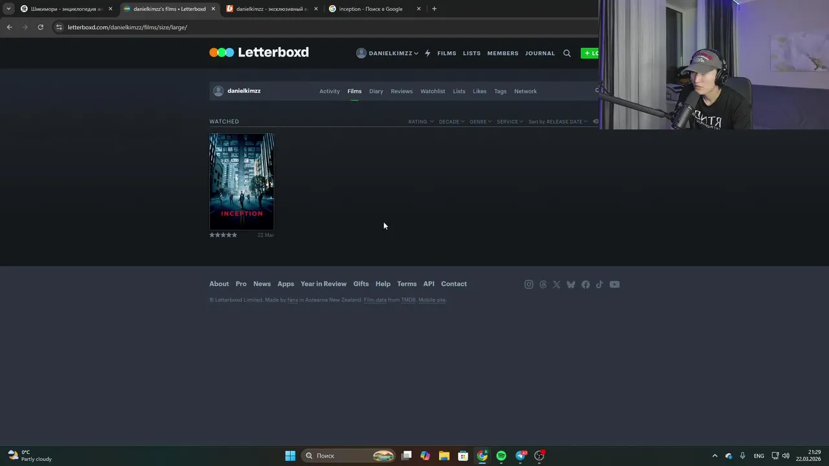Switch to the Activity profile tab
Viewport: 829px width, 466px height.
pyautogui.click(x=329, y=91)
